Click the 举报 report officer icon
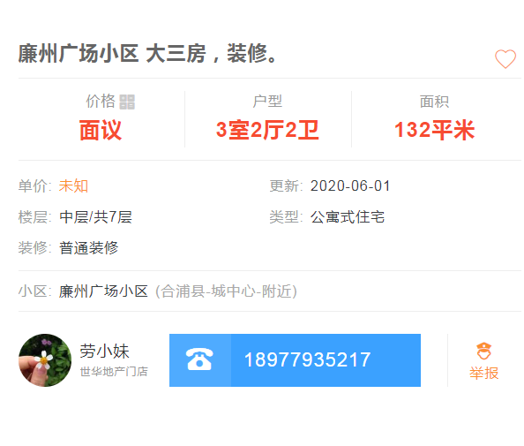Screen dimensions: 524x446 (483, 351)
